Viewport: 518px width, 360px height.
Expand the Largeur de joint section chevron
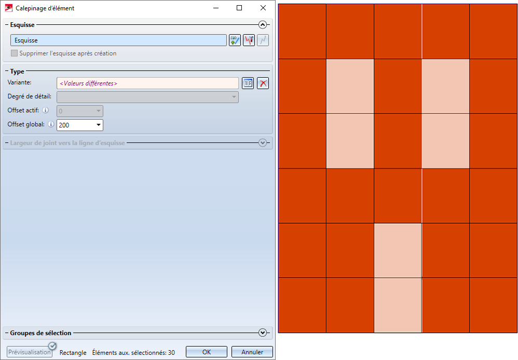(263, 143)
